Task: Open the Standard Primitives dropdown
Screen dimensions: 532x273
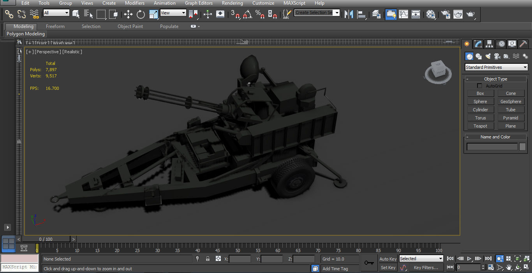Action: (497, 67)
